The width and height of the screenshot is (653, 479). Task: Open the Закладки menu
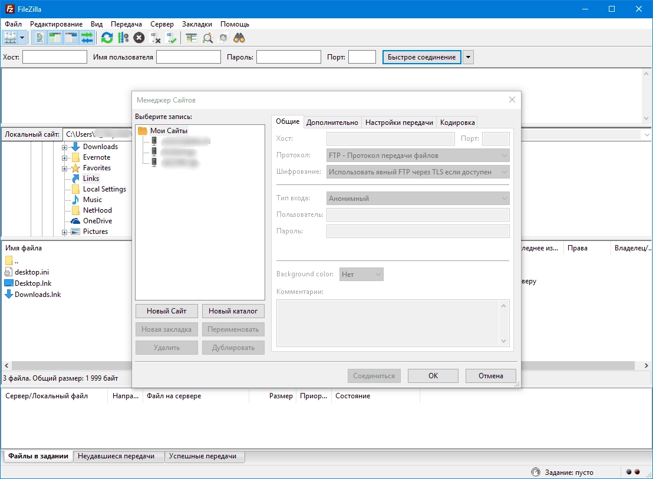tap(197, 24)
